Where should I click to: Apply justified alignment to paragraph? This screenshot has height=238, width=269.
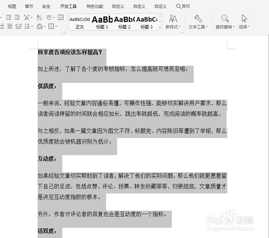10,26
